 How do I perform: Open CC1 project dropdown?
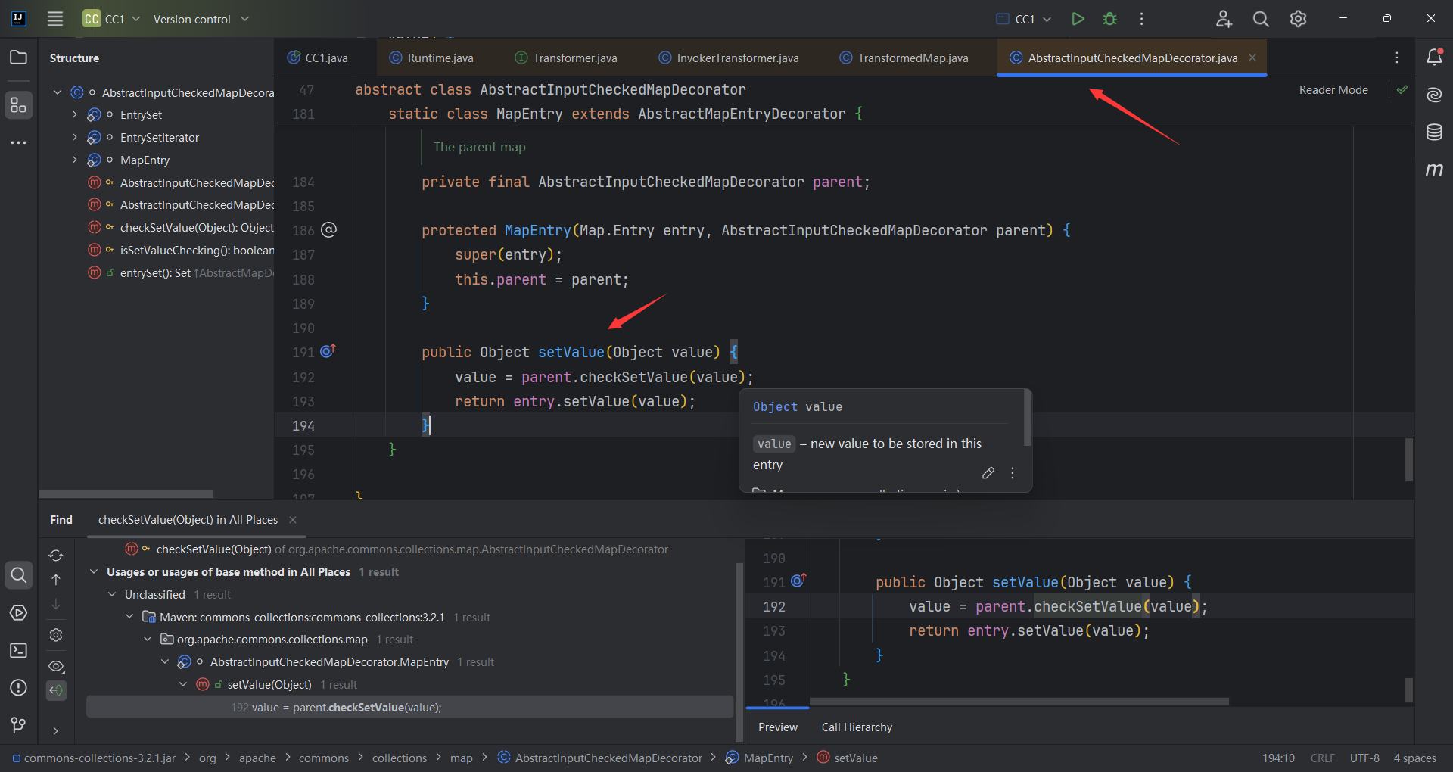click(x=112, y=19)
